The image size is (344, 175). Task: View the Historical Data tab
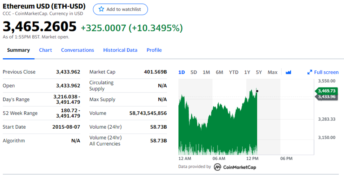120,50
